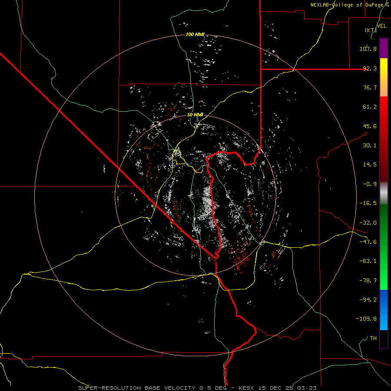Viewport: 391px width, 391px height.
Task: Select the 61.2 scale value
Action: click(370, 107)
